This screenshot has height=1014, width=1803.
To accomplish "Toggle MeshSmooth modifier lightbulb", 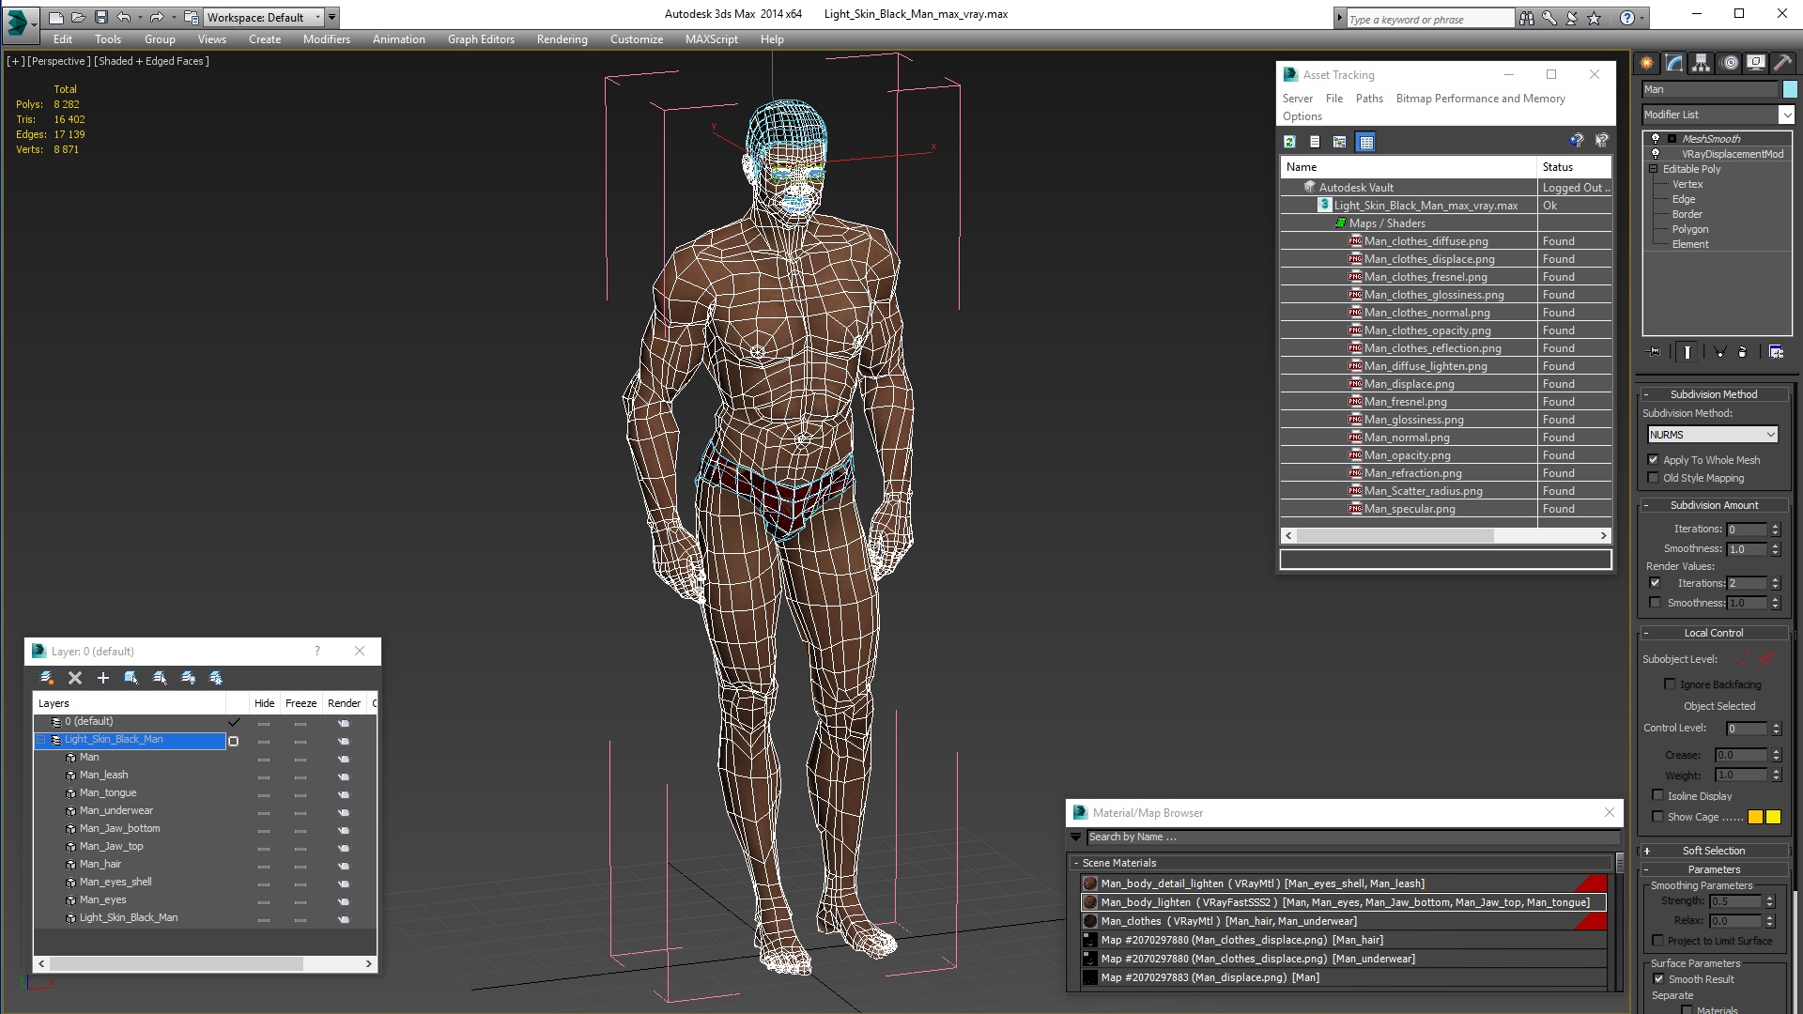I will click(x=1656, y=138).
